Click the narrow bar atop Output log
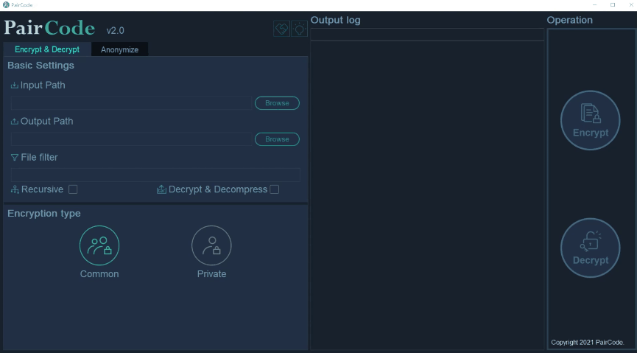This screenshot has width=637, height=353. click(427, 34)
